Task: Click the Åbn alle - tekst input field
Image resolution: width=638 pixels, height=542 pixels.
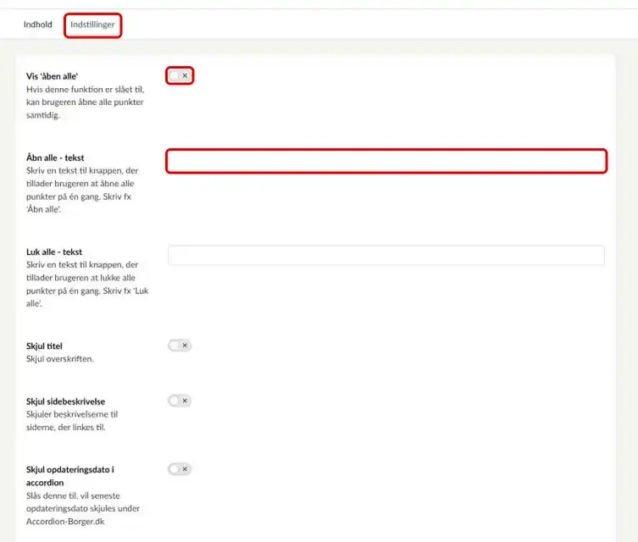Action: [x=386, y=161]
